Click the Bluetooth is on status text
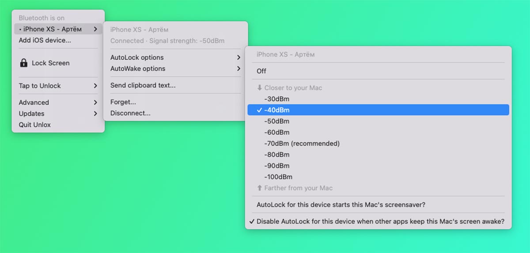This screenshot has width=530, height=253. (42, 18)
